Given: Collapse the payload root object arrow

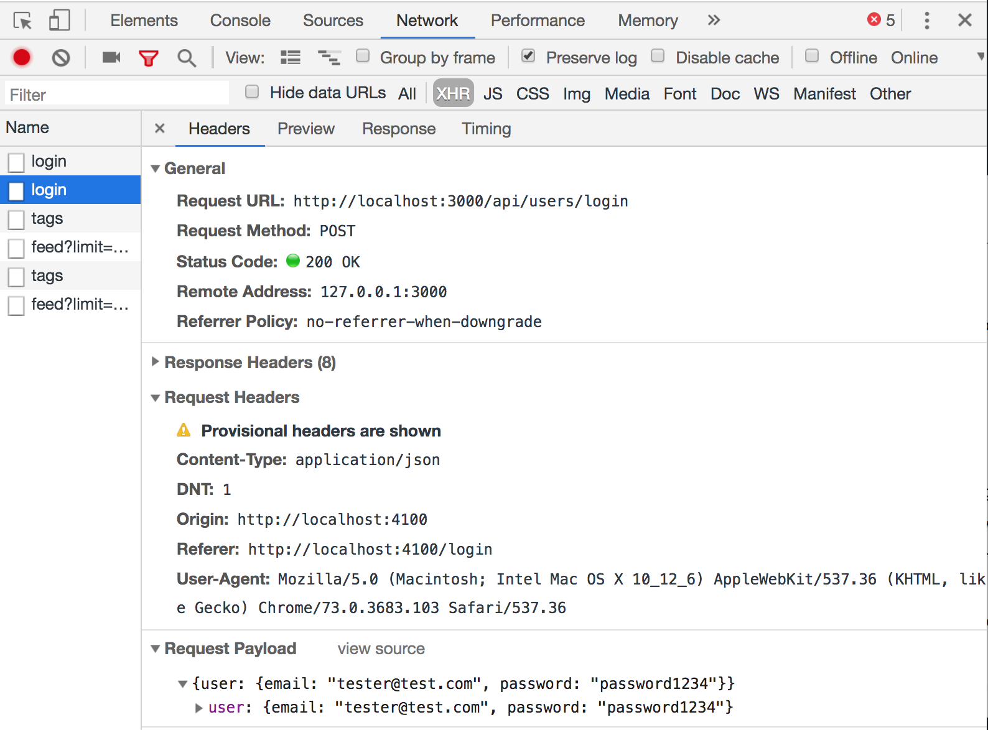Looking at the screenshot, I should coord(183,684).
